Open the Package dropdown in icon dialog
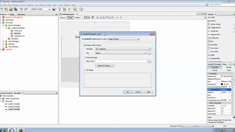235x132 pixels. [x=123, y=49]
